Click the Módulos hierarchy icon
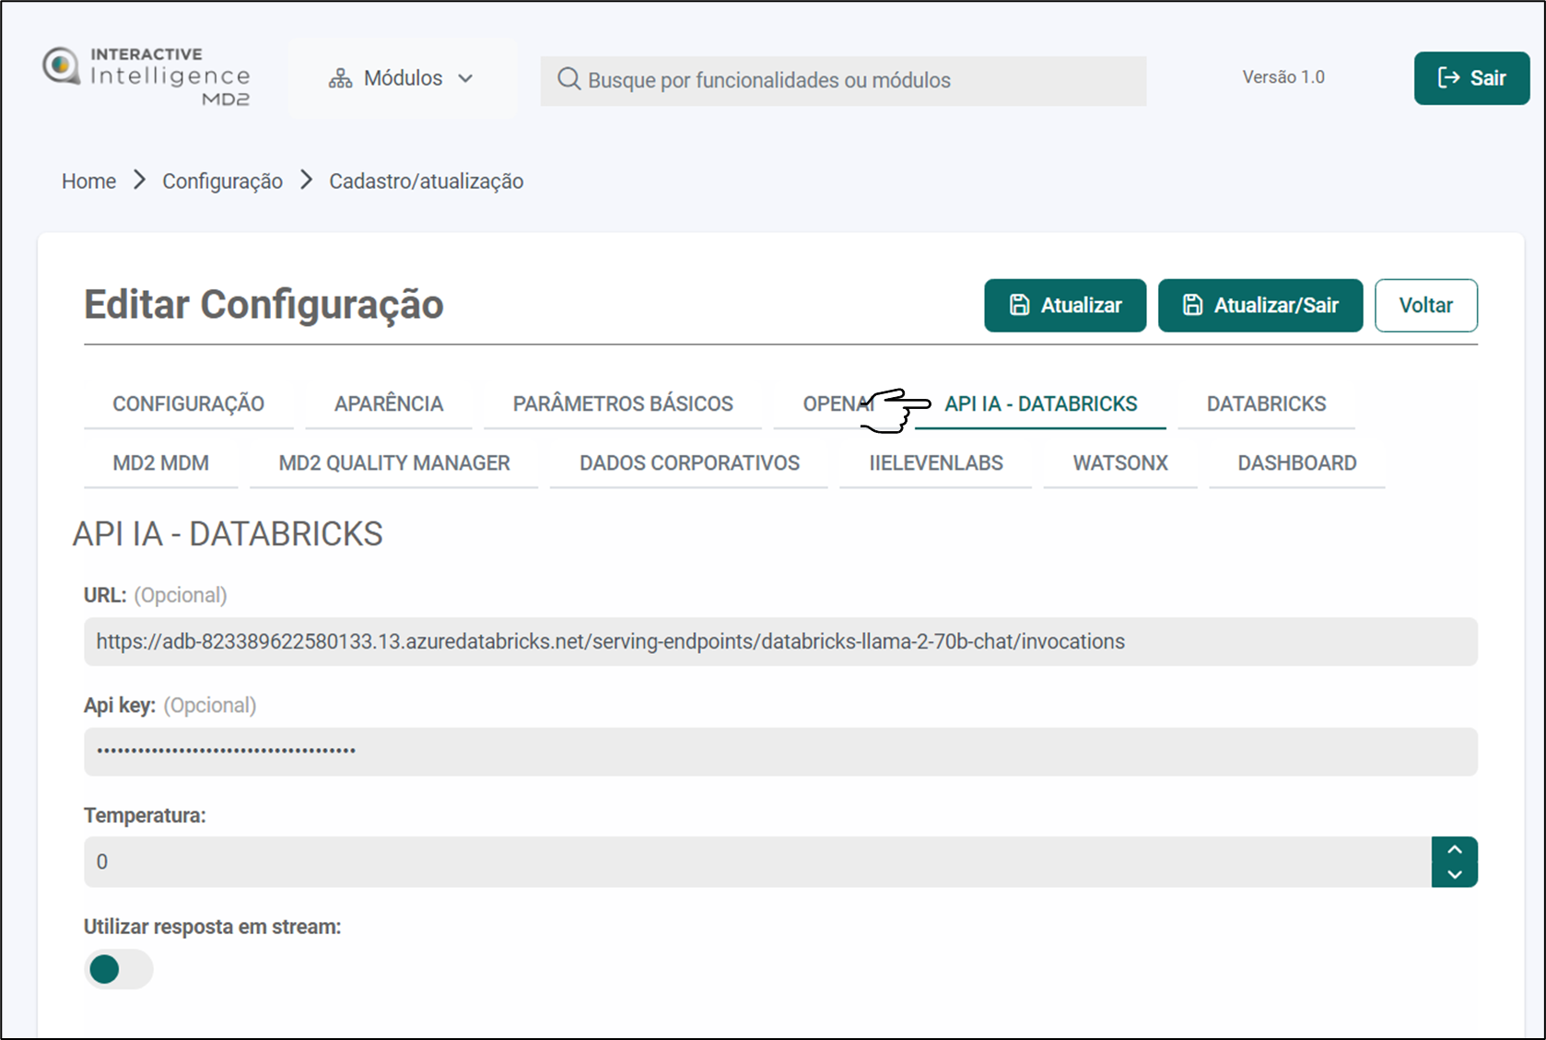The image size is (1546, 1040). pos(340,79)
